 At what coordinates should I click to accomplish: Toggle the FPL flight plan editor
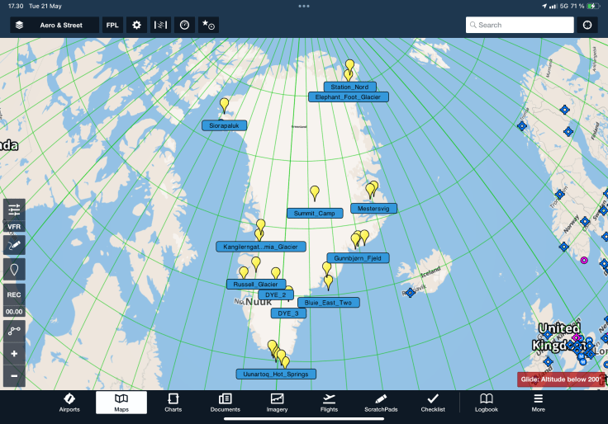click(x=112, y=25)
